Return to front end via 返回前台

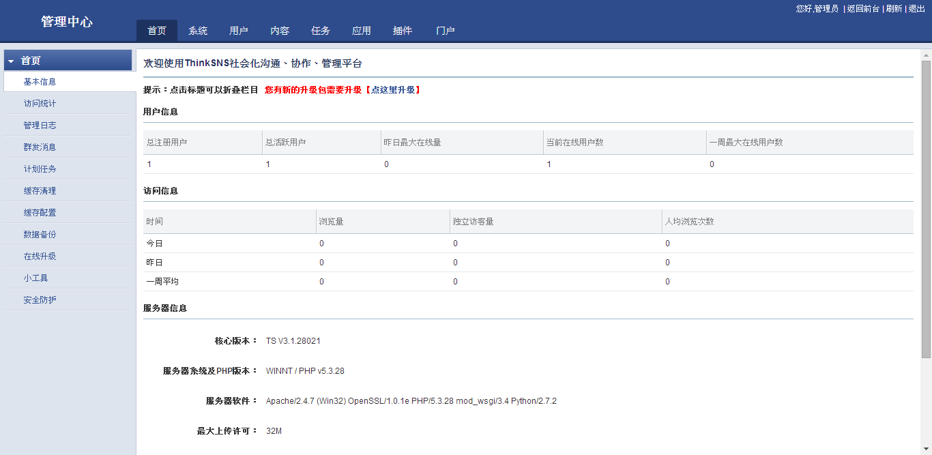click(863, 9)
